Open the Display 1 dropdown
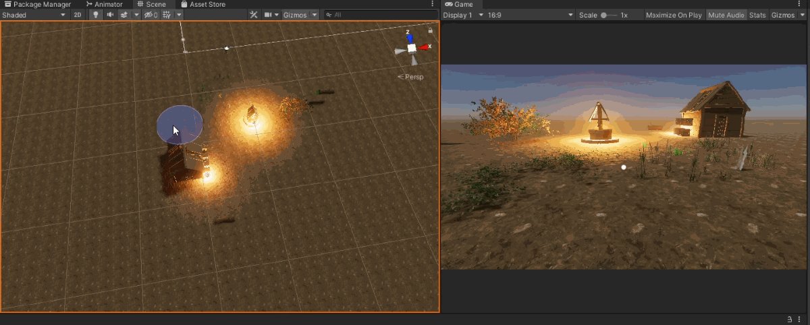The height and width of the screenshot is (325, 810). pos(459,15)
